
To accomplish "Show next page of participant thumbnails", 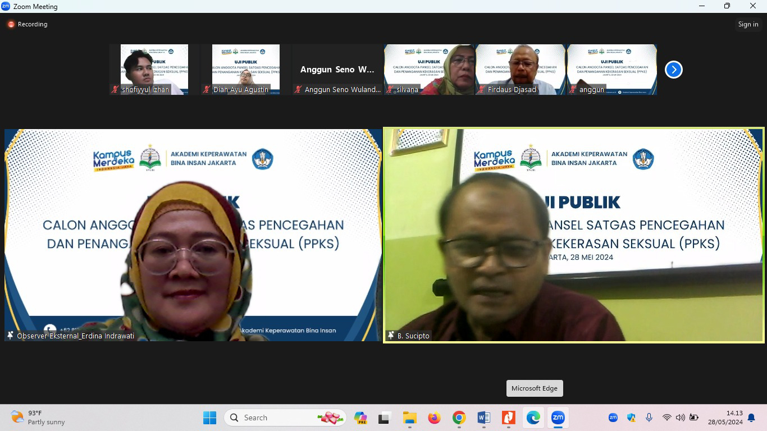I will (673, 70).
